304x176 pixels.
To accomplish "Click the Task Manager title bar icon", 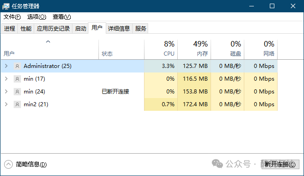I will 6,6.
